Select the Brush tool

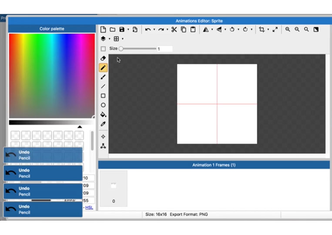[x=103, y=77]
